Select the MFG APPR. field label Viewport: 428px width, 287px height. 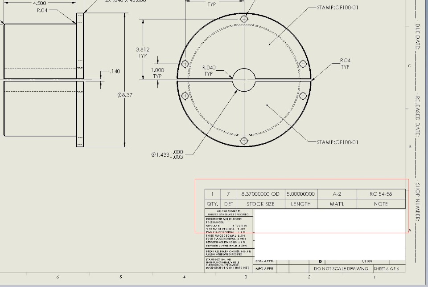click(265, 269)
